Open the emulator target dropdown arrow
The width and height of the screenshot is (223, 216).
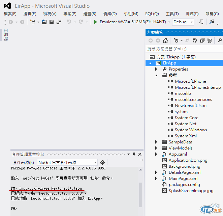tap(169, 22)
